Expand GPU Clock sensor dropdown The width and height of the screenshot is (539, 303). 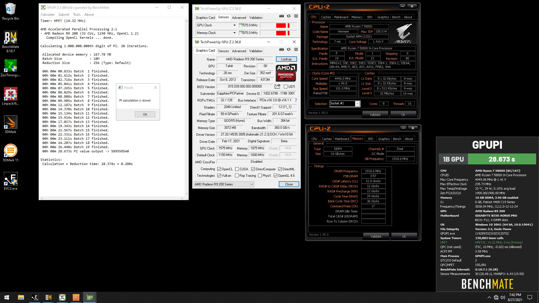point(234,25)
